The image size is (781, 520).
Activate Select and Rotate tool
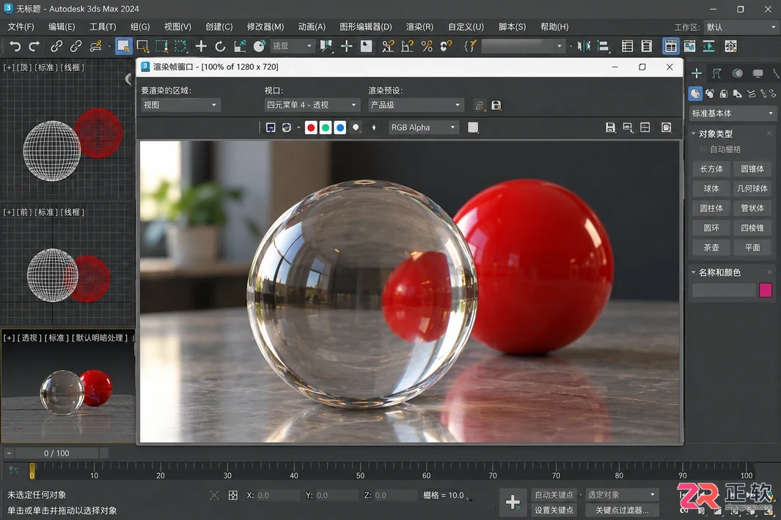[x=220, y=46]
